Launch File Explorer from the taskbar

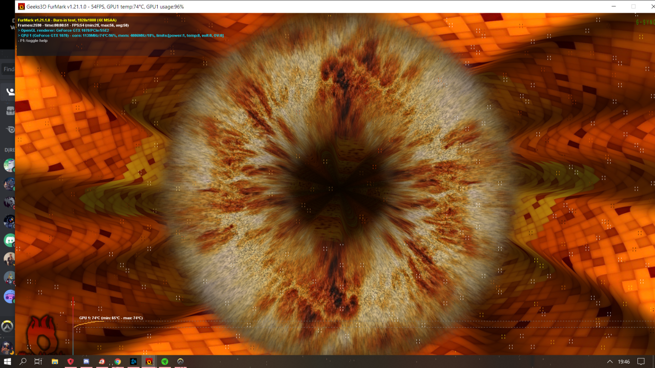55,362
